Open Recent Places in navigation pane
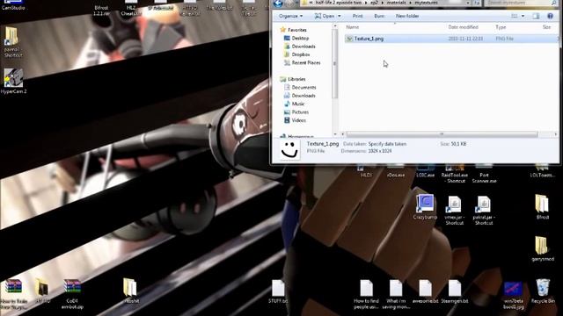This screenshot has height=316, width=563. [x=303, y=62]
